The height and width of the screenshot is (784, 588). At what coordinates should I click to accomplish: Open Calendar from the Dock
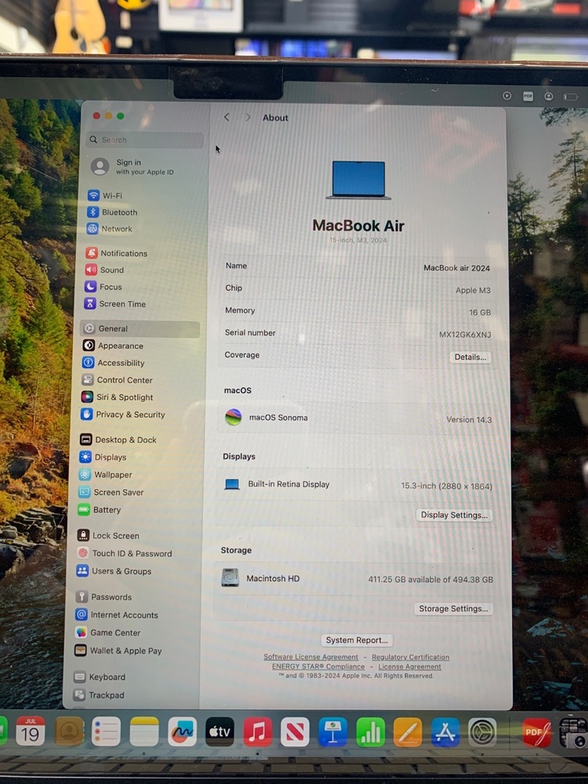click(31, 731)
